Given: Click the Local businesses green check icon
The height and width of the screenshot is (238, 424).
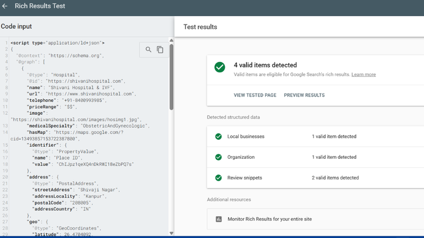Looking at the screenshot, I should click(x=219, y=137).
